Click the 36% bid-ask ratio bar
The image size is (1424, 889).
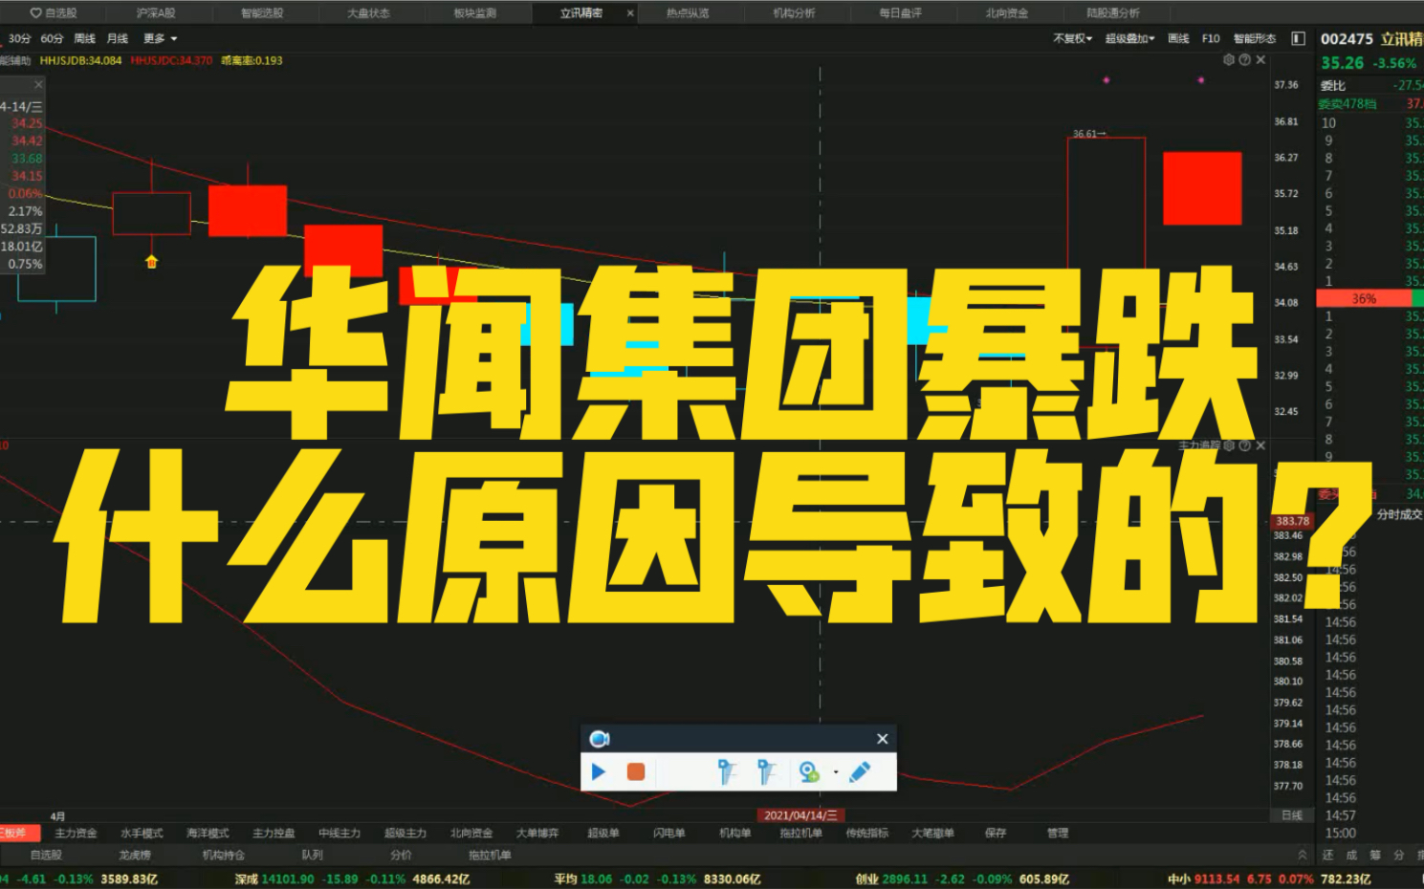1364,299
